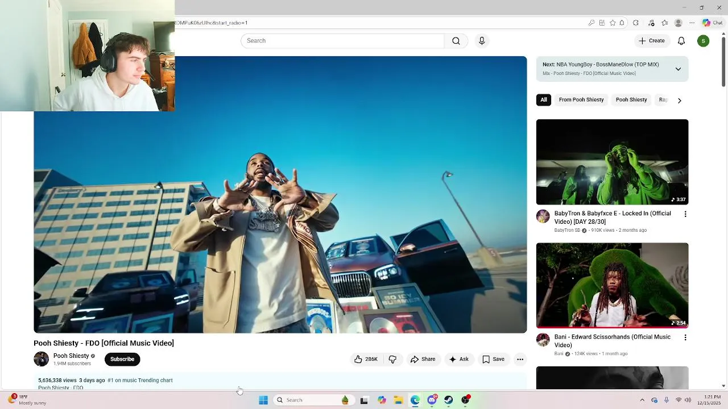Open BabyTron & Babyfxce E Locked In title
The height and width of the screenshot is (409, 728).
(x=613, y=218)
